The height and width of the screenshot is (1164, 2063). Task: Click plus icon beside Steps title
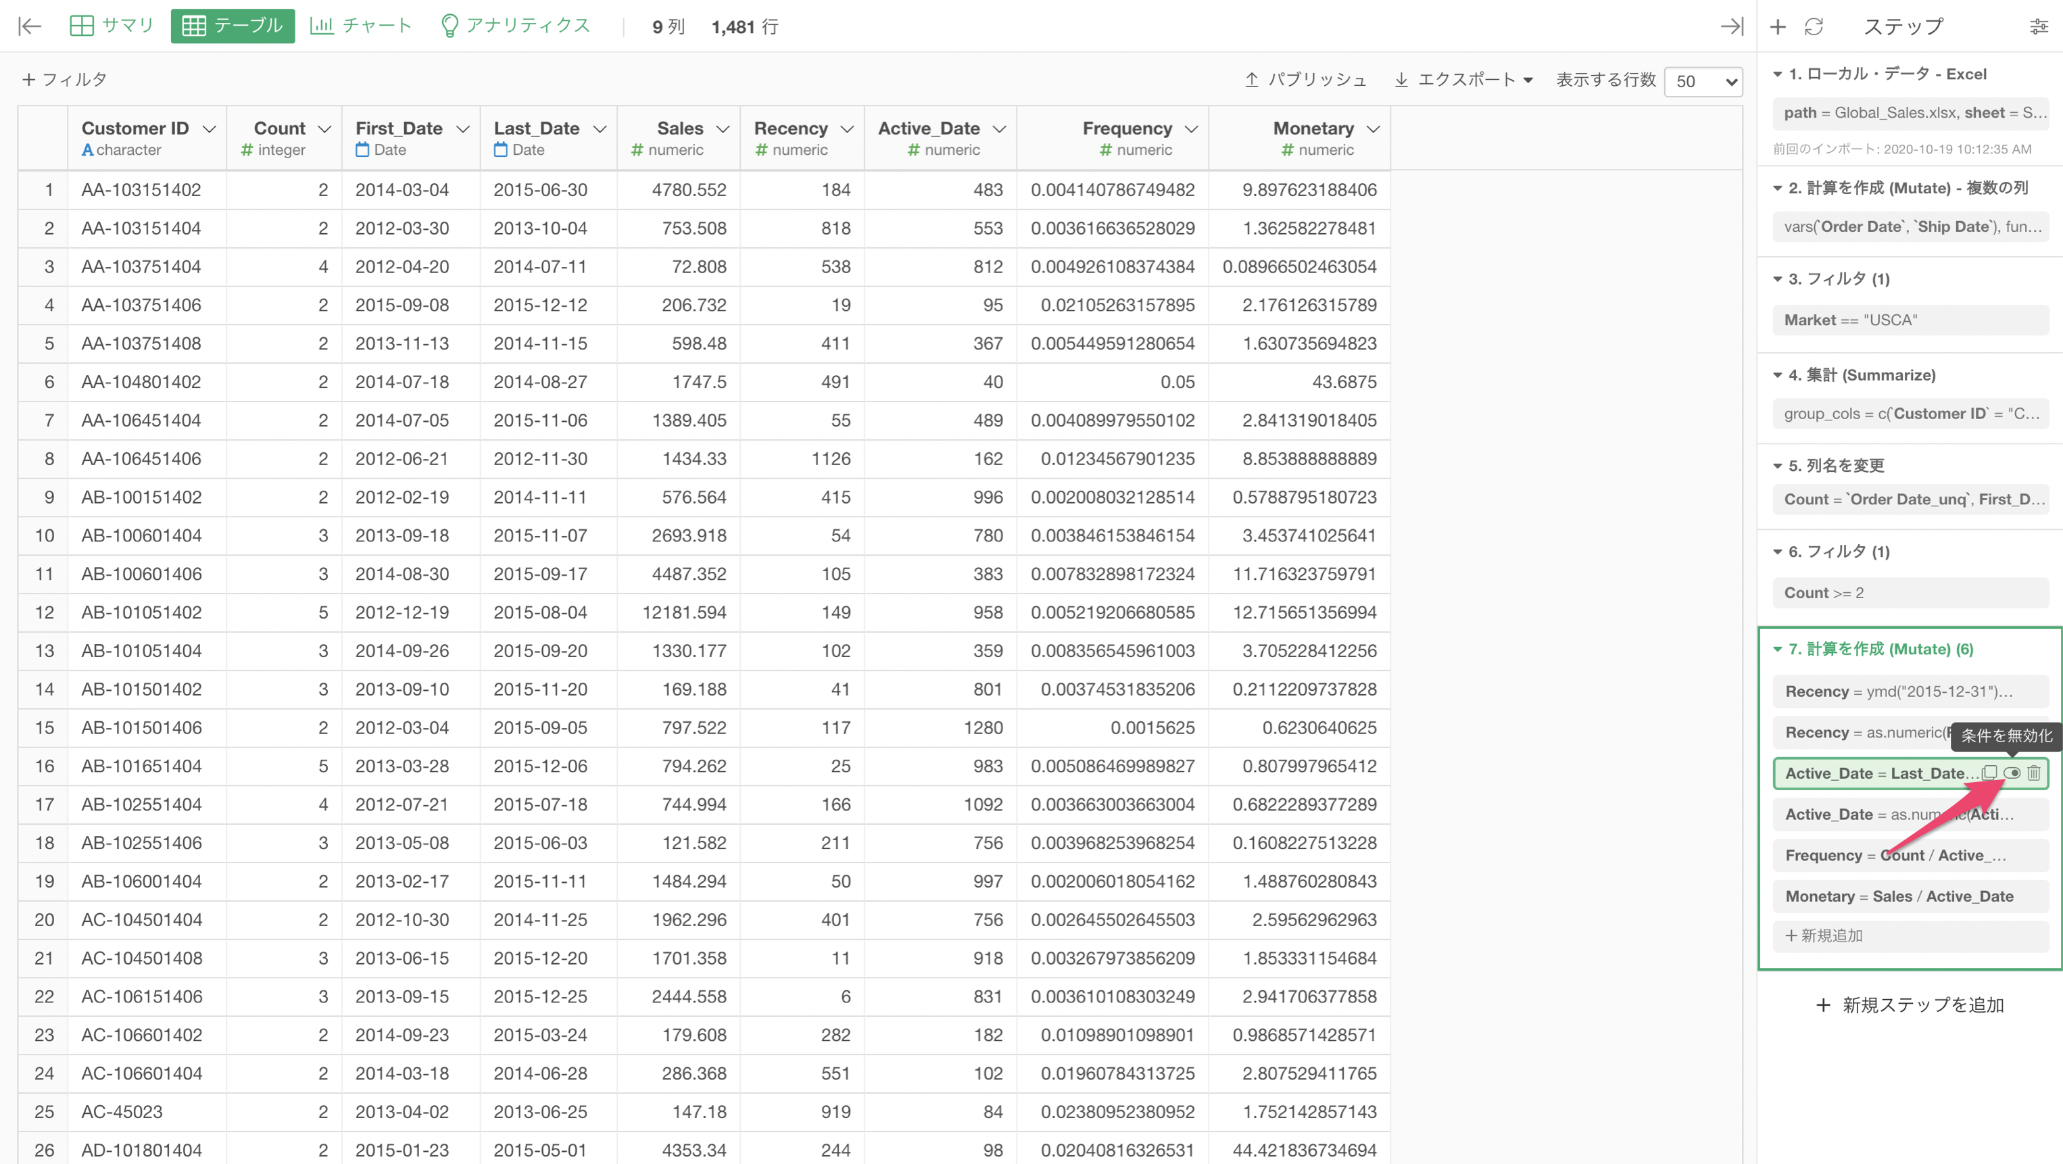1778,26
